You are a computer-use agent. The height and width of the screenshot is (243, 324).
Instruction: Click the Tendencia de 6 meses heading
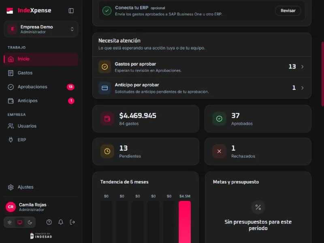tap(124, 182)
